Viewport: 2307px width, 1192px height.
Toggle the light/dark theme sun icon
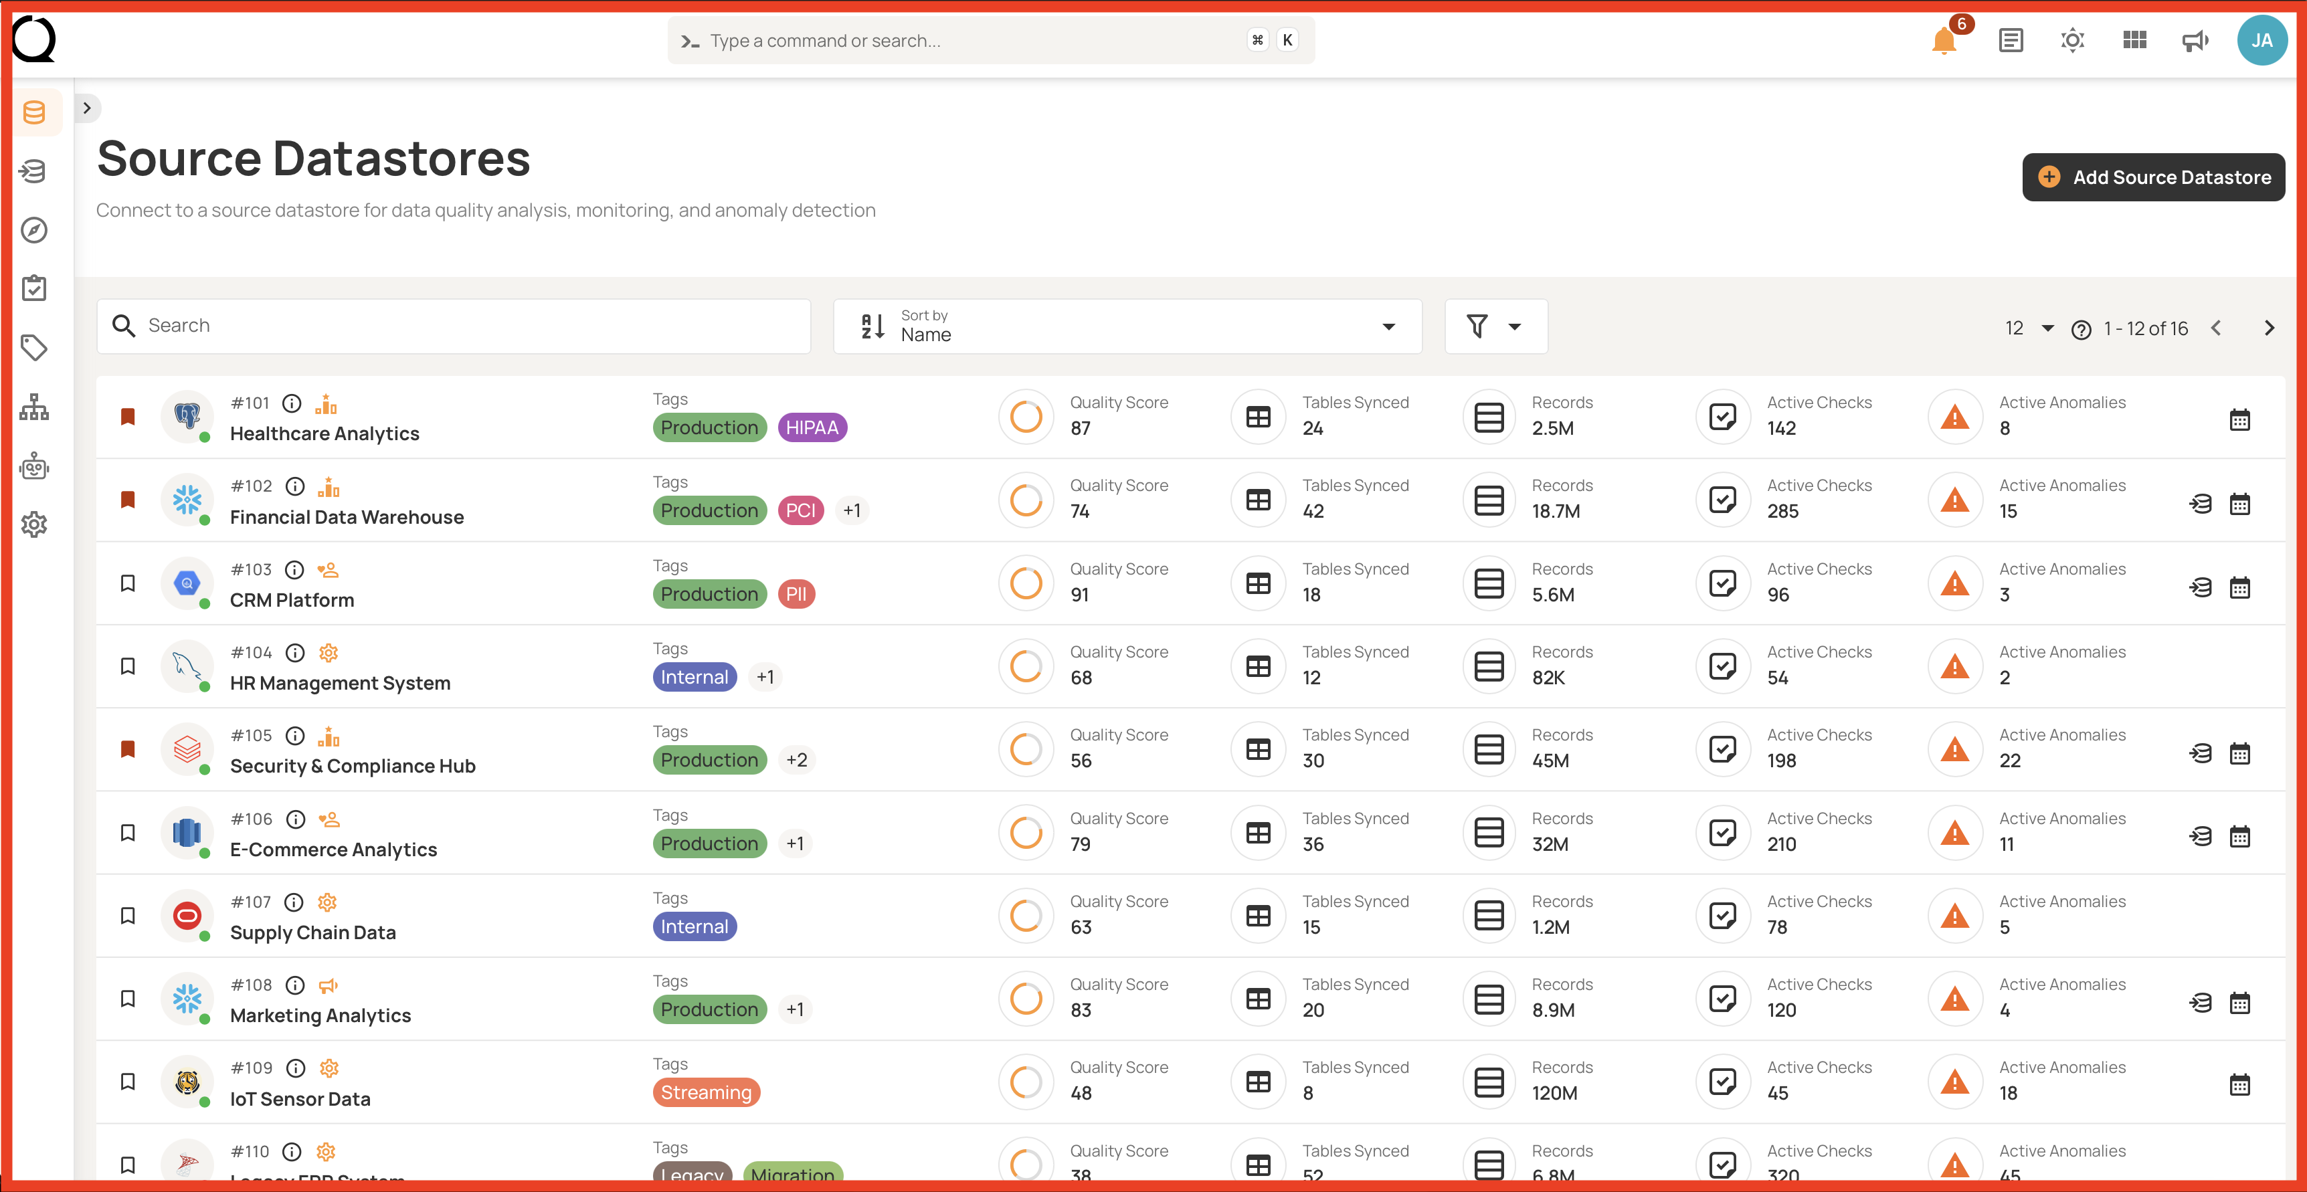(2072, 40)
